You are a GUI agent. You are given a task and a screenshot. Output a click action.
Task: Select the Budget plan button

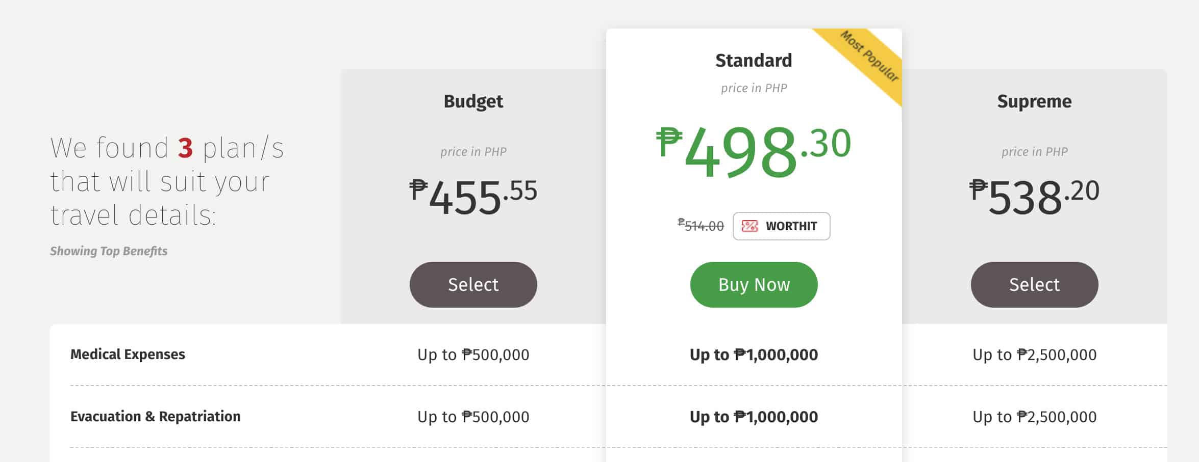click(x=473, y=284)
